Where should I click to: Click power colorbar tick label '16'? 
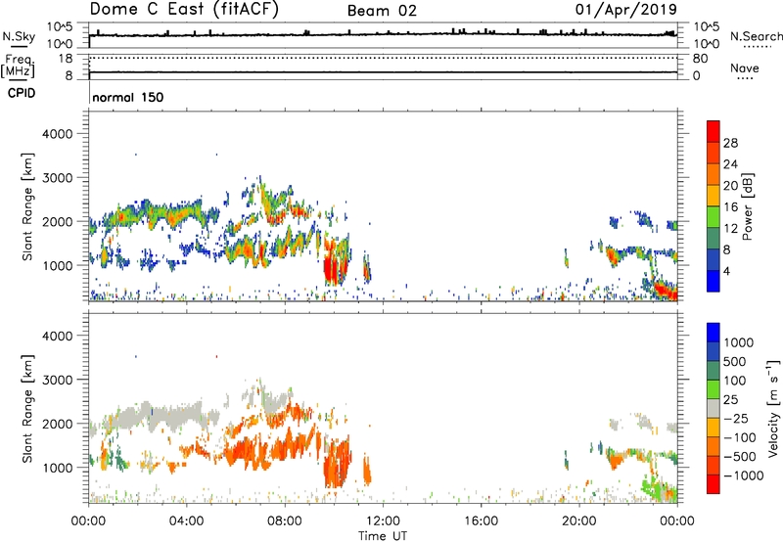click(x=730, y=207)
